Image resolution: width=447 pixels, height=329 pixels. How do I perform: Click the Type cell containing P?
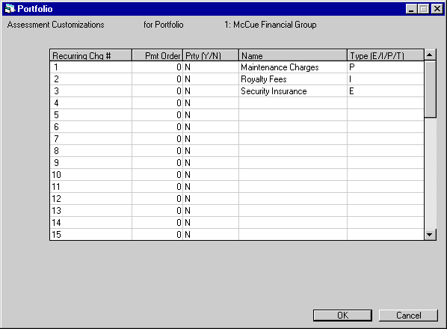coord(386,67)
